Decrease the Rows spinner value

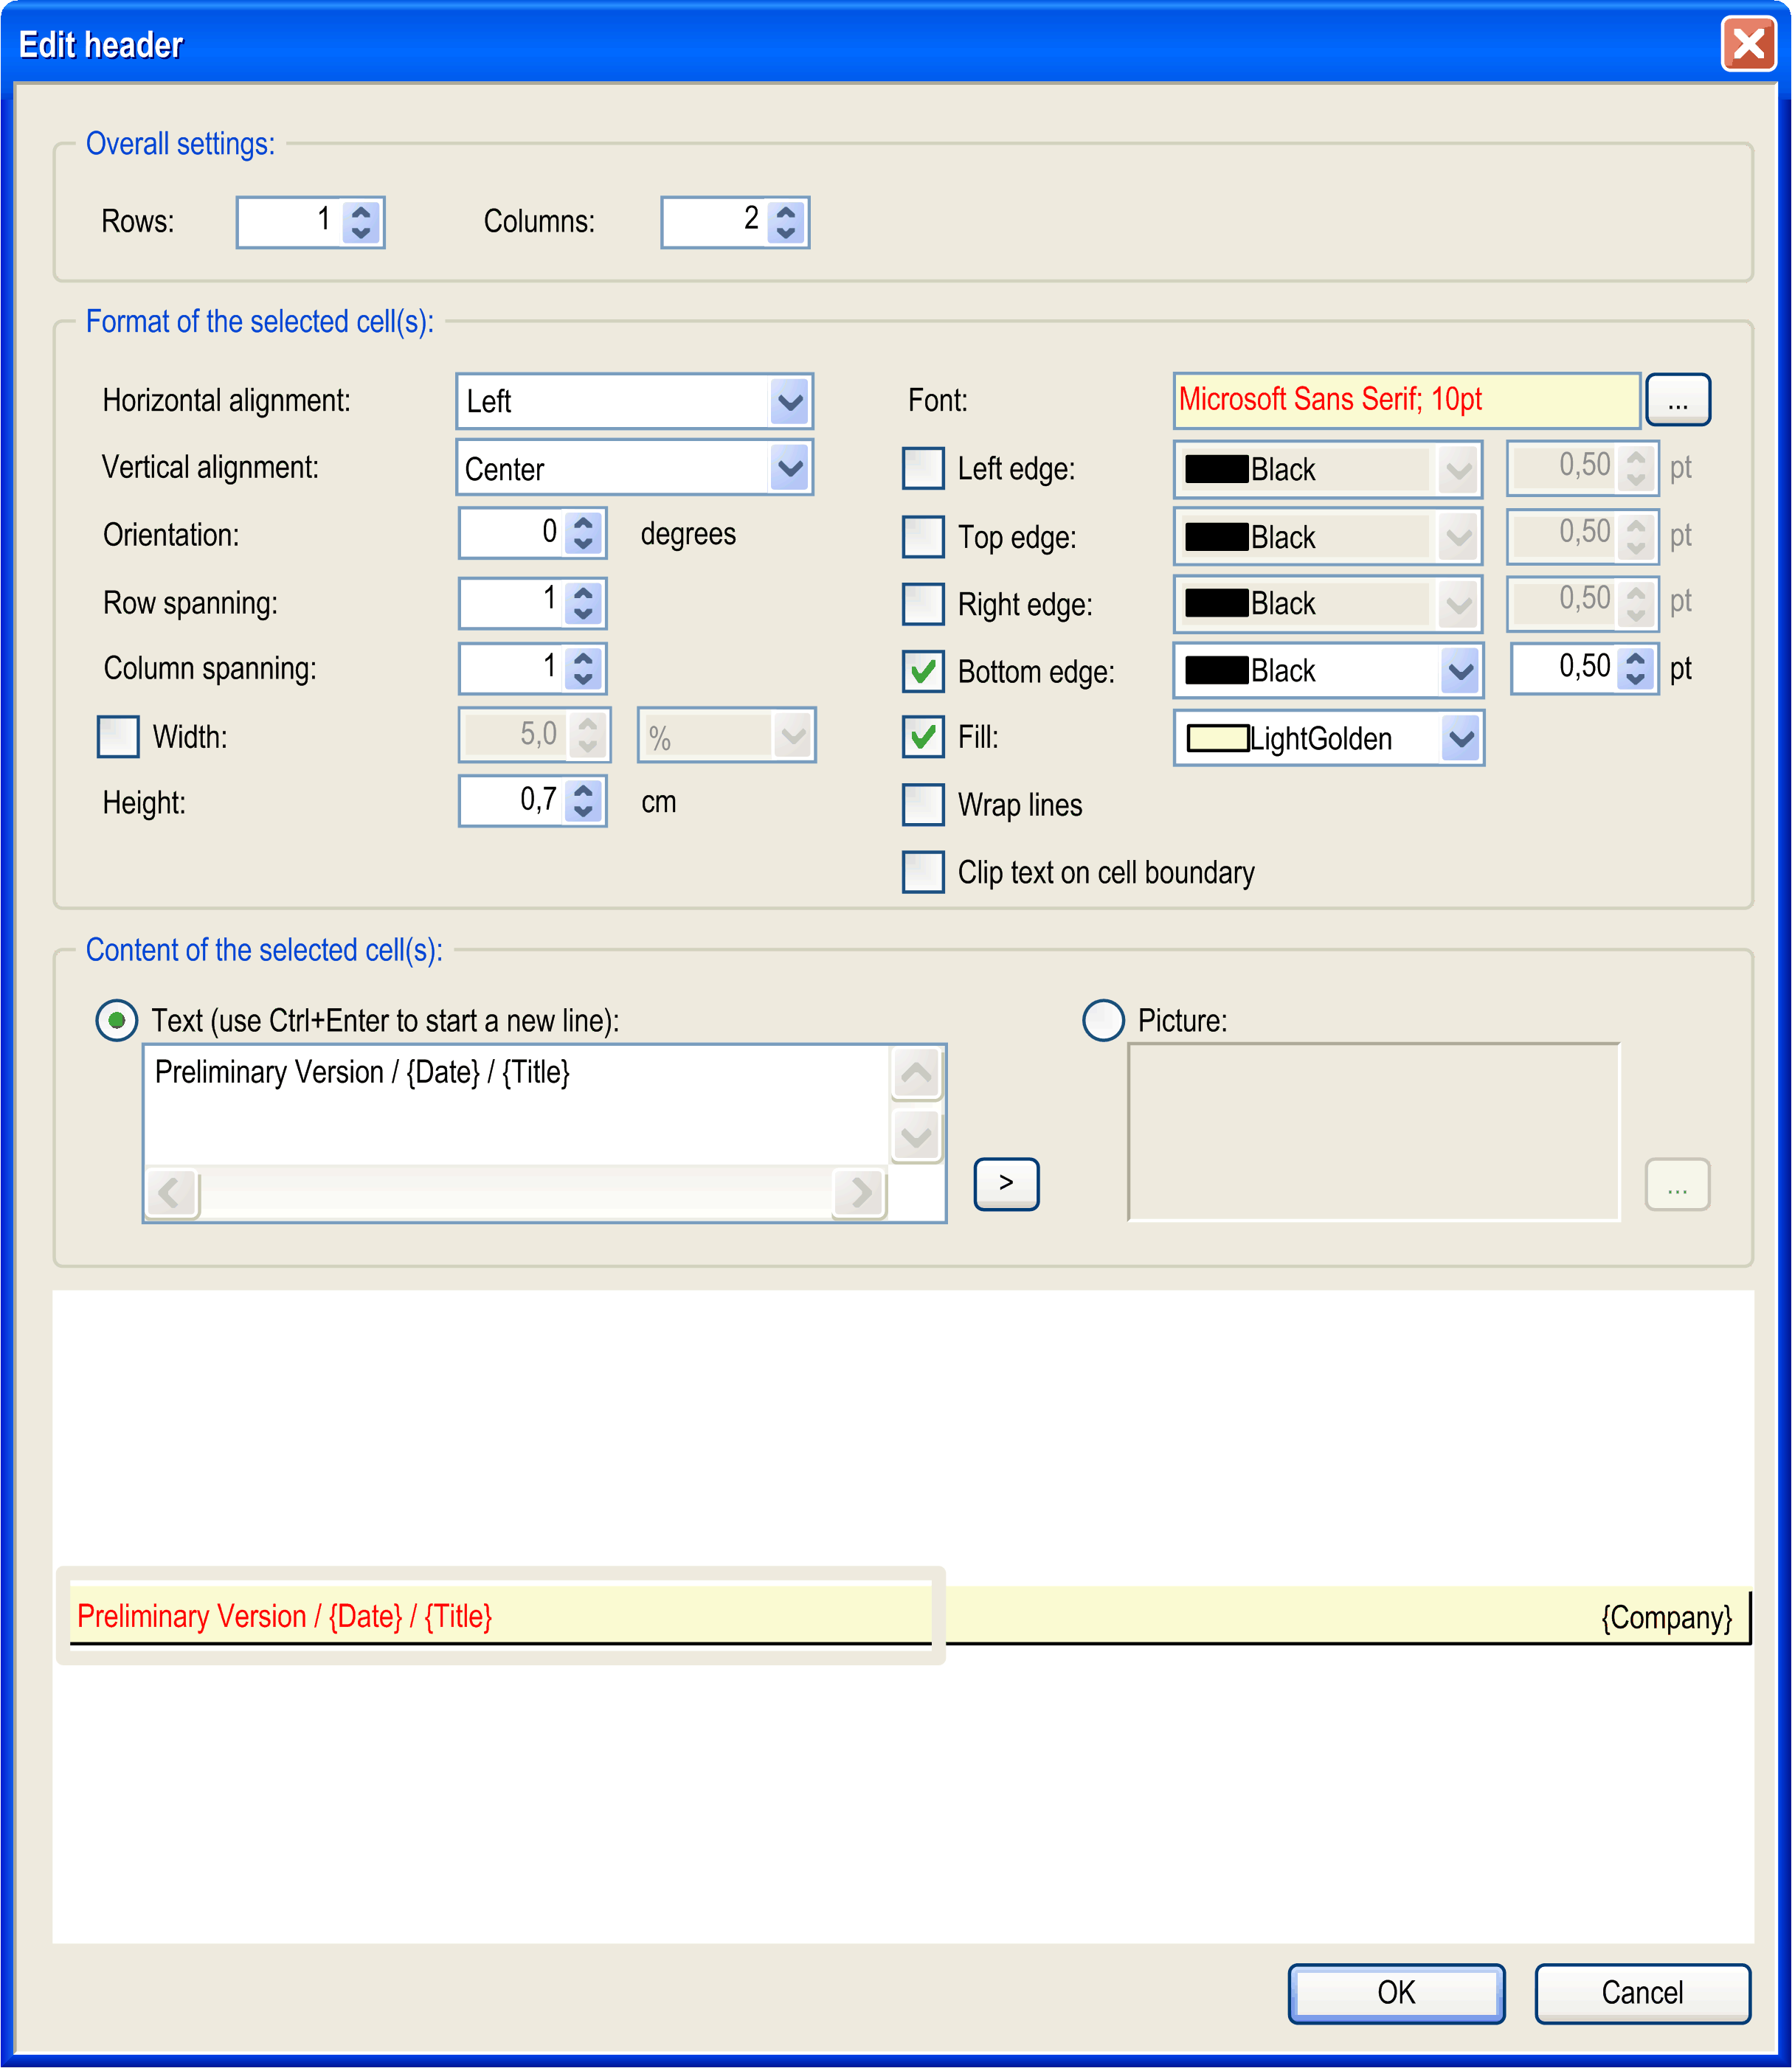coord(361,233)
